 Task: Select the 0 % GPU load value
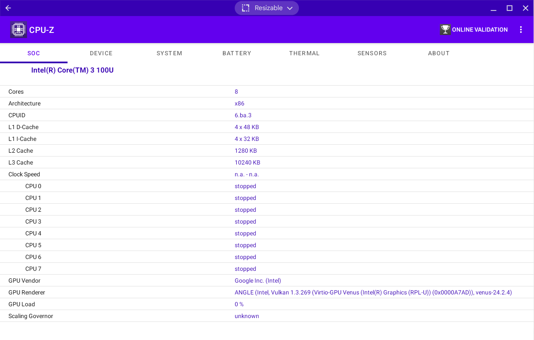click(239, 304)
